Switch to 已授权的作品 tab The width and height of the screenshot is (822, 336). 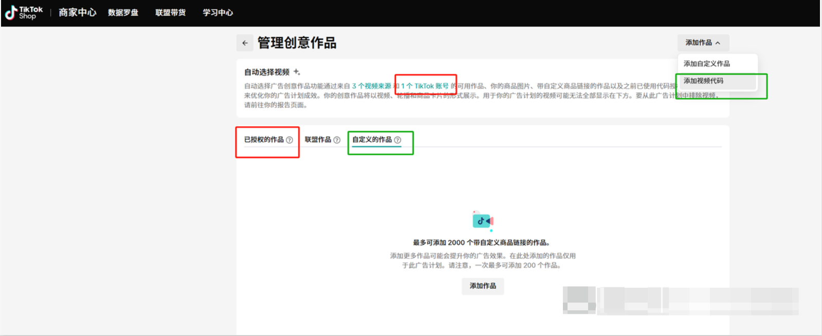tap(264, 140)
